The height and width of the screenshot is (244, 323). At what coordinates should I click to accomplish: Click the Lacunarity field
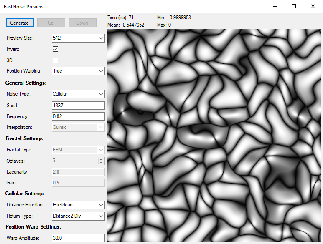[78, 172]
